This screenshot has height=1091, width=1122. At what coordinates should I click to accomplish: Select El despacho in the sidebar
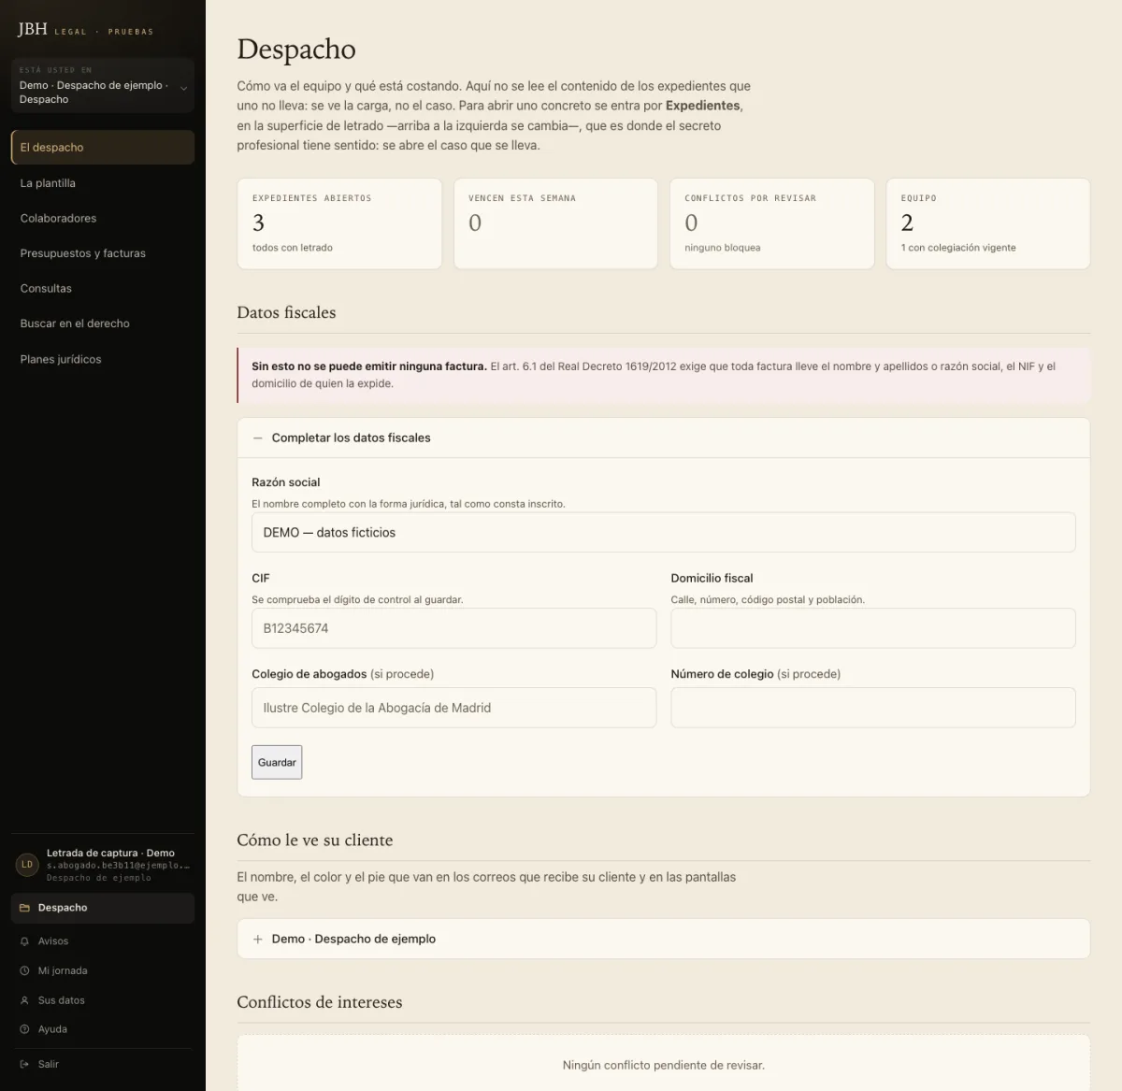(103, 148)
